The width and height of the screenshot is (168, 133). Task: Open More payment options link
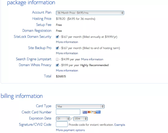click(x=70, y=130)
